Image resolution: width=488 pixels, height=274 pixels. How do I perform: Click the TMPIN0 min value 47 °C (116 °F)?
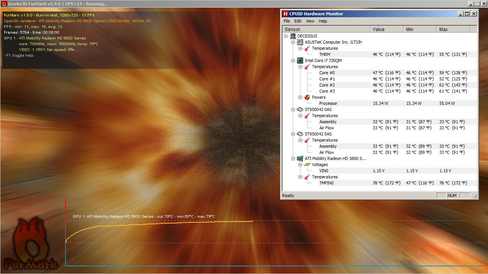[420, 183]
